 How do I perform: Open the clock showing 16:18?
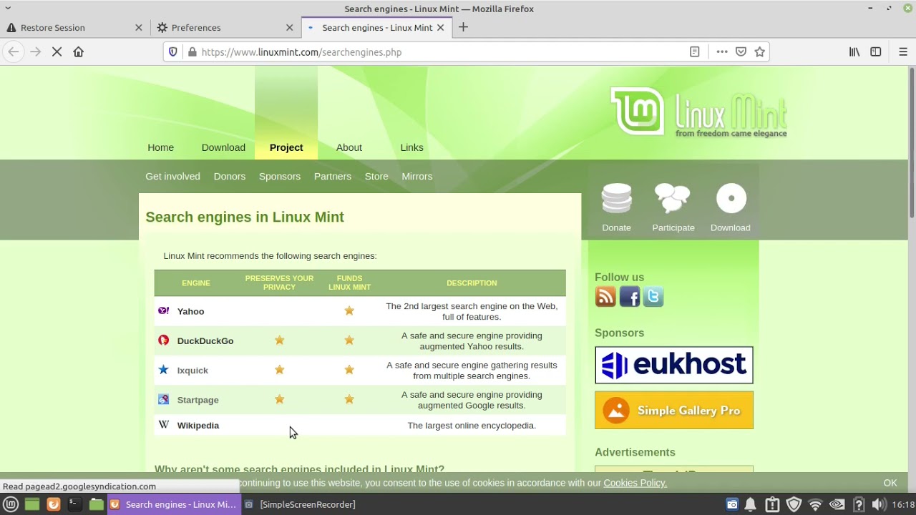903,504
